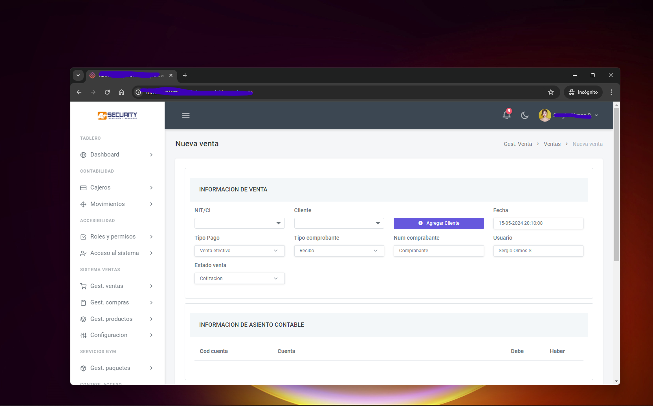653x406 pixels.
Task: Click the hamburger menu icon in header
Action: 186,115
